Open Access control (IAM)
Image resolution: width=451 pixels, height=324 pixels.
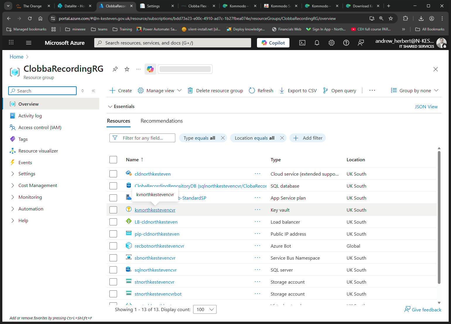40,127
